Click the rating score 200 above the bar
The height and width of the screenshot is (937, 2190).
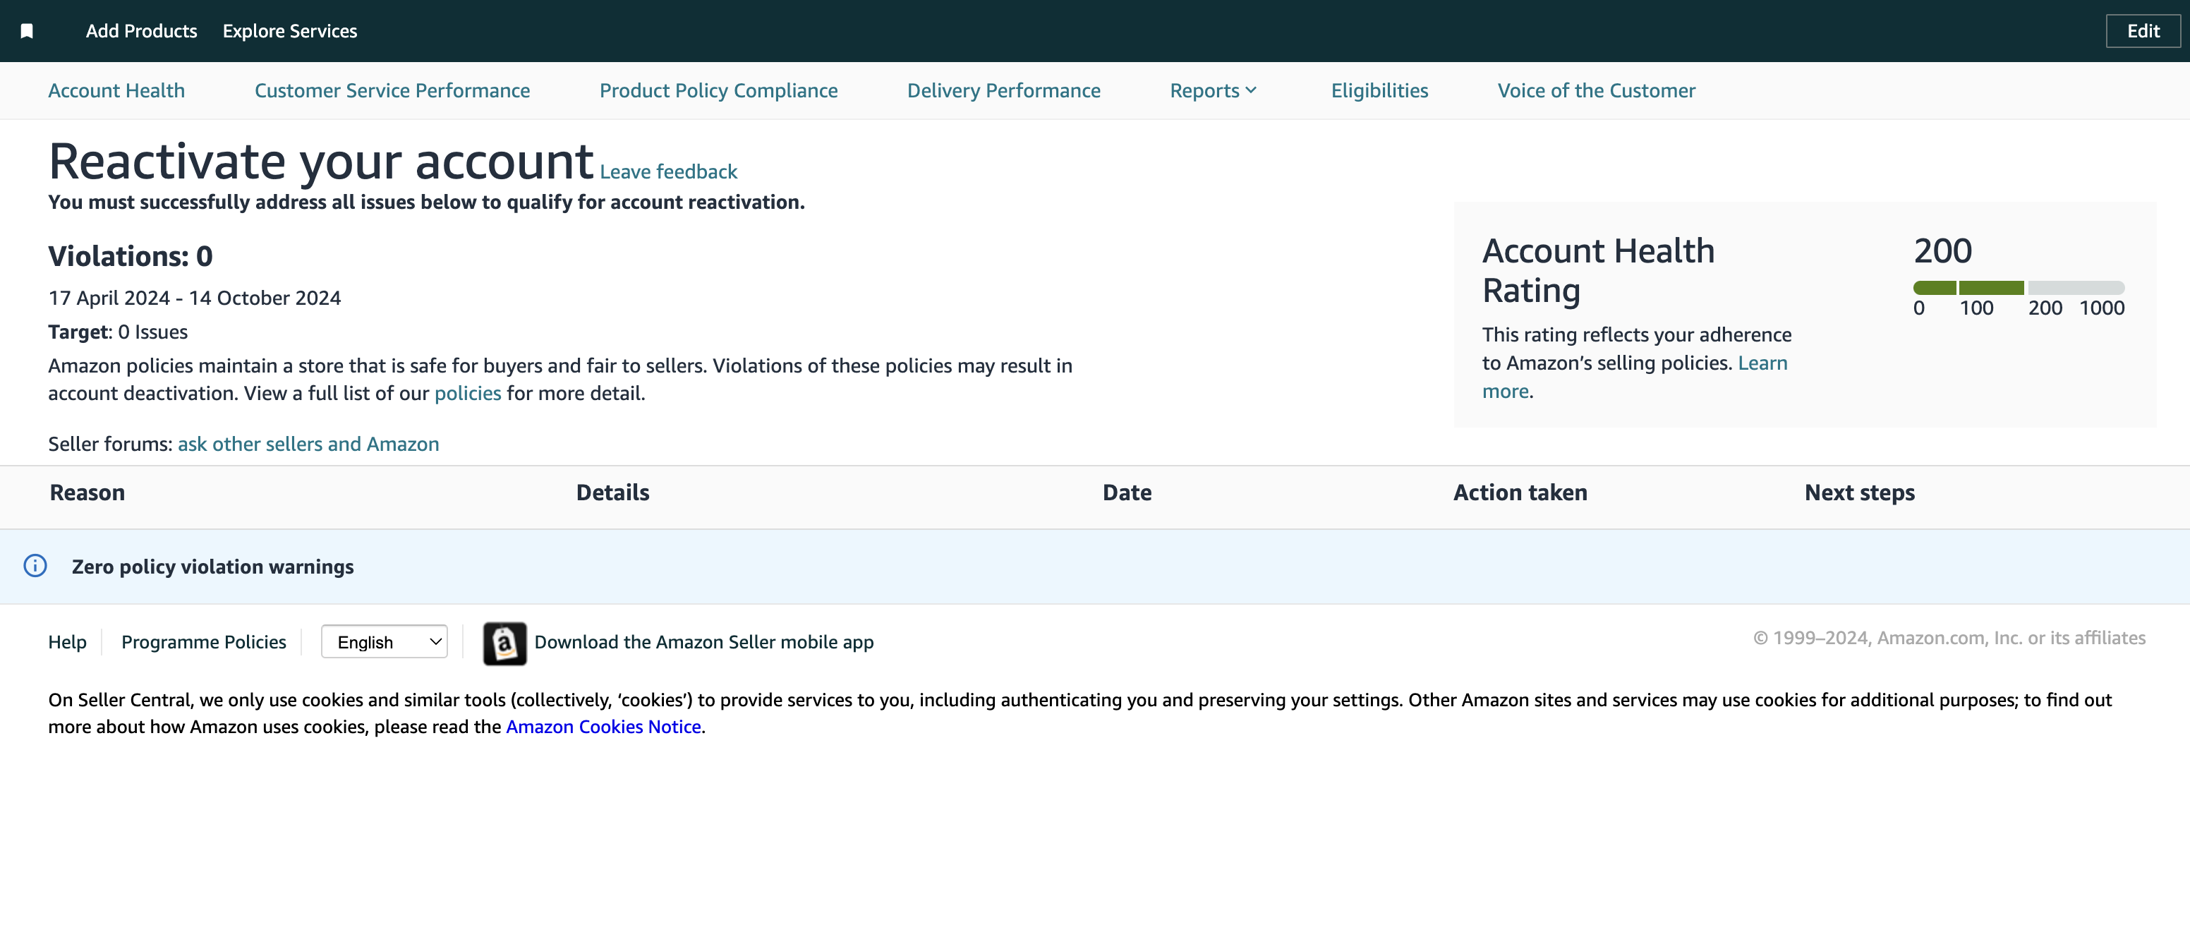(1942, 250)
